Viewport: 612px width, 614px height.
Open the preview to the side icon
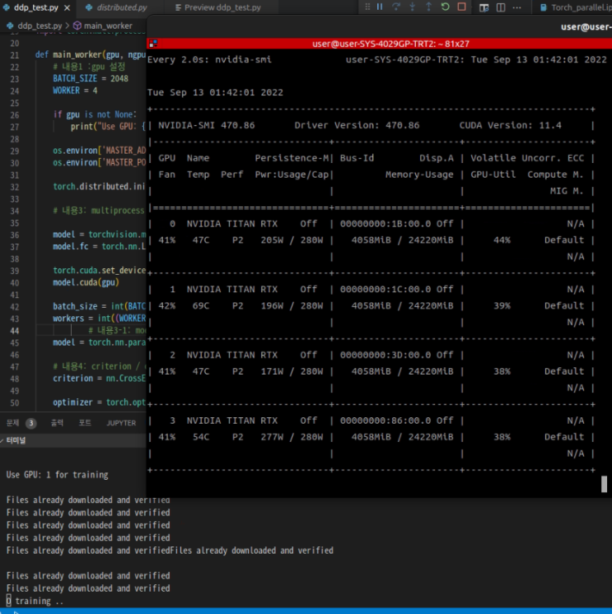(484, 7)
